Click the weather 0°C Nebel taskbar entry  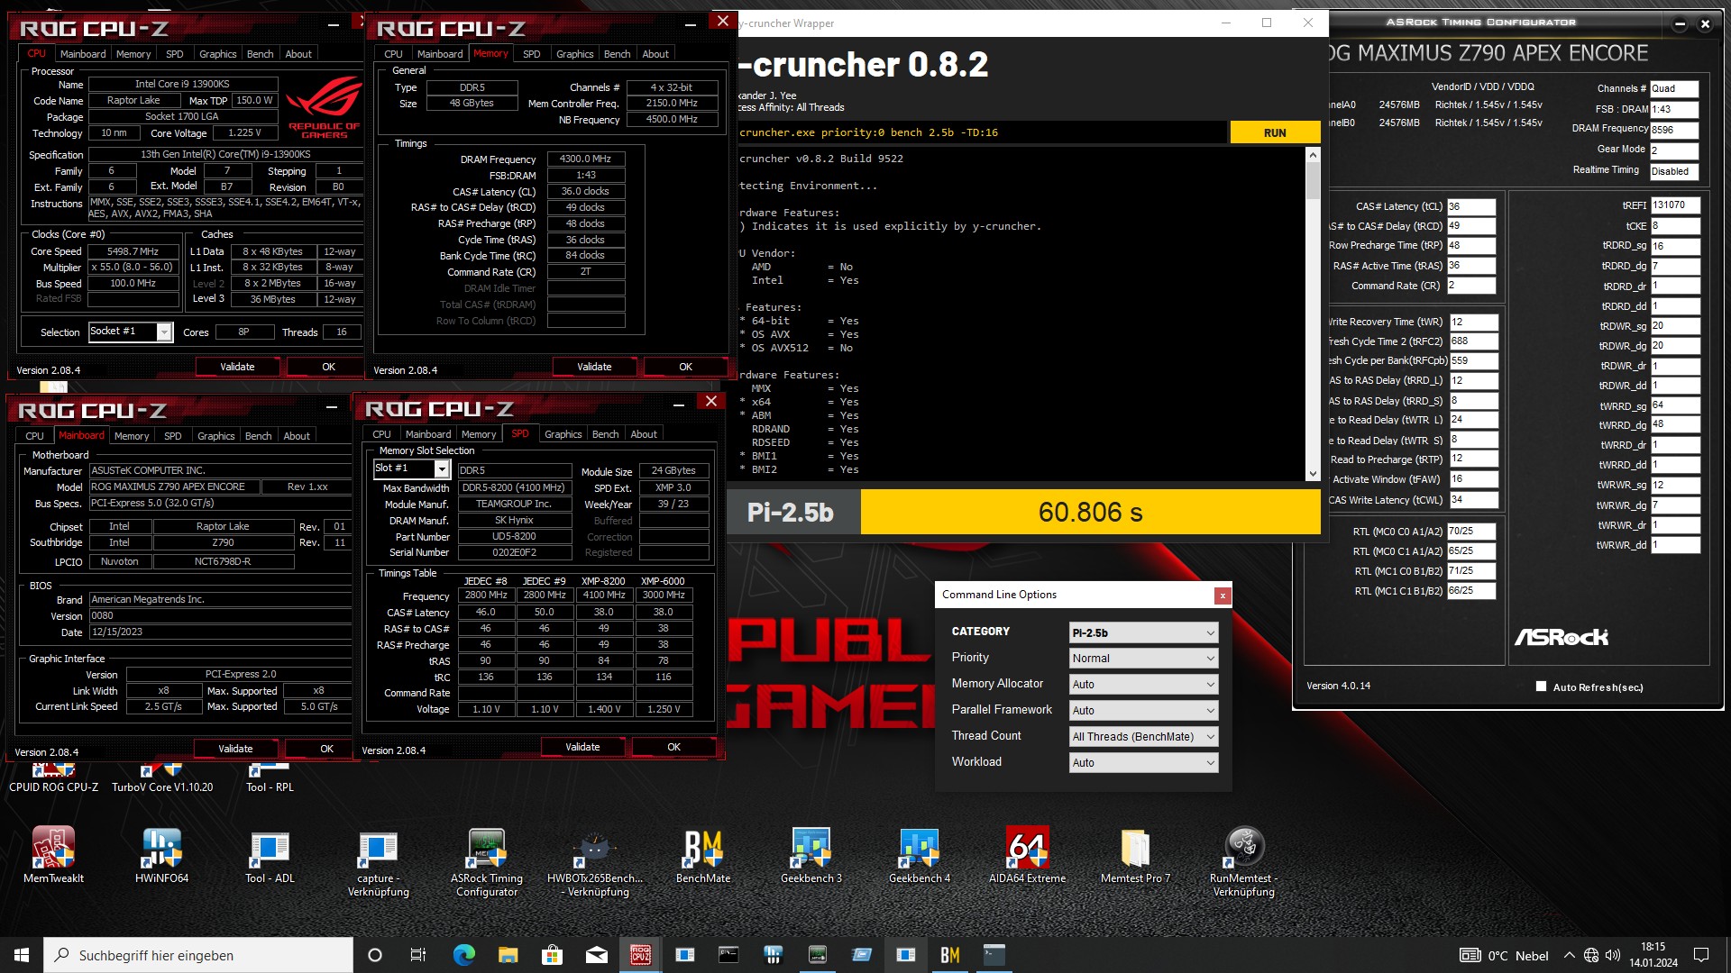tap(1504, 955)
